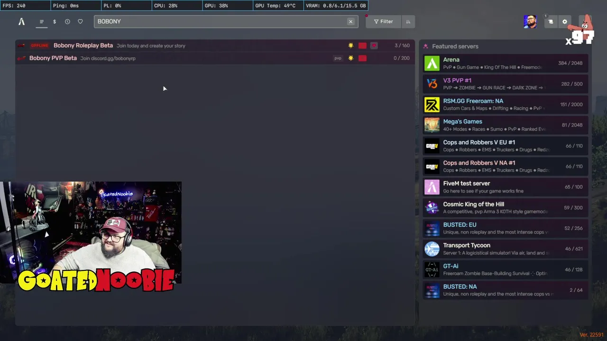Click red flag icon on Bobony Roleplay row
607x341 pixels.
click(362, 45)
